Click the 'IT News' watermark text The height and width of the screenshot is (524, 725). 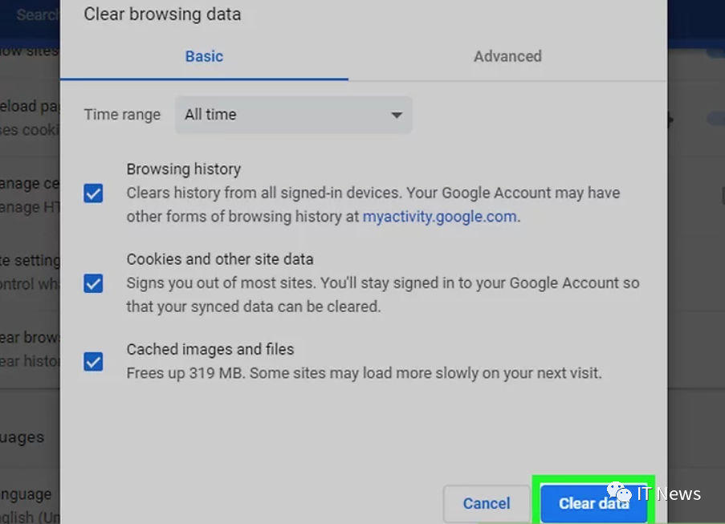tap(669, 494)
